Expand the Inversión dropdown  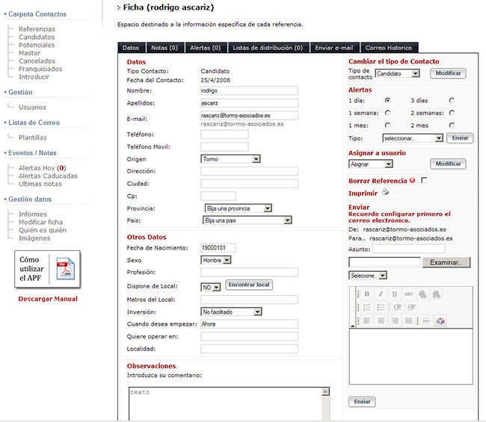(x=231, y=311)
